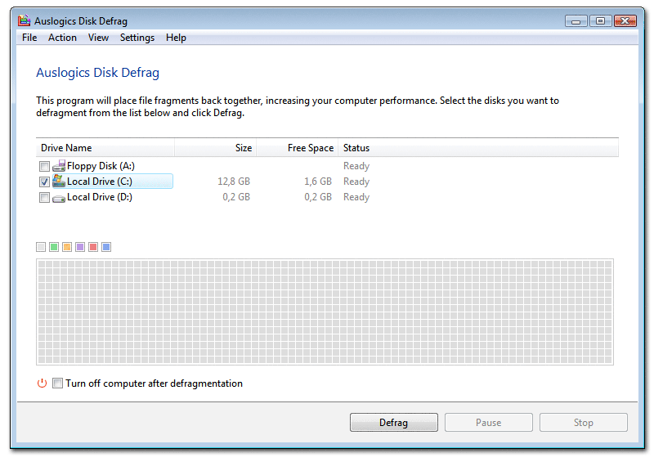Open the Help menu
This screenshot has width=654, height=462.
(176, 38)
